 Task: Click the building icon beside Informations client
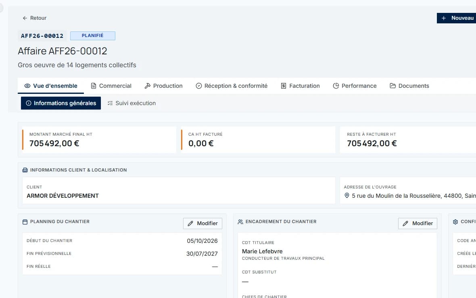25,170
